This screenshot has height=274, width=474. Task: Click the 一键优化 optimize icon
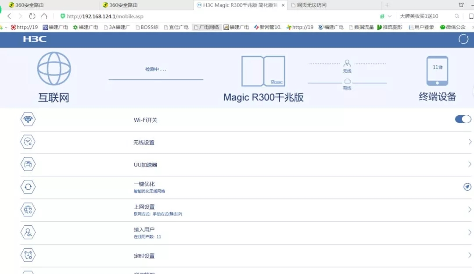[28, 186]
